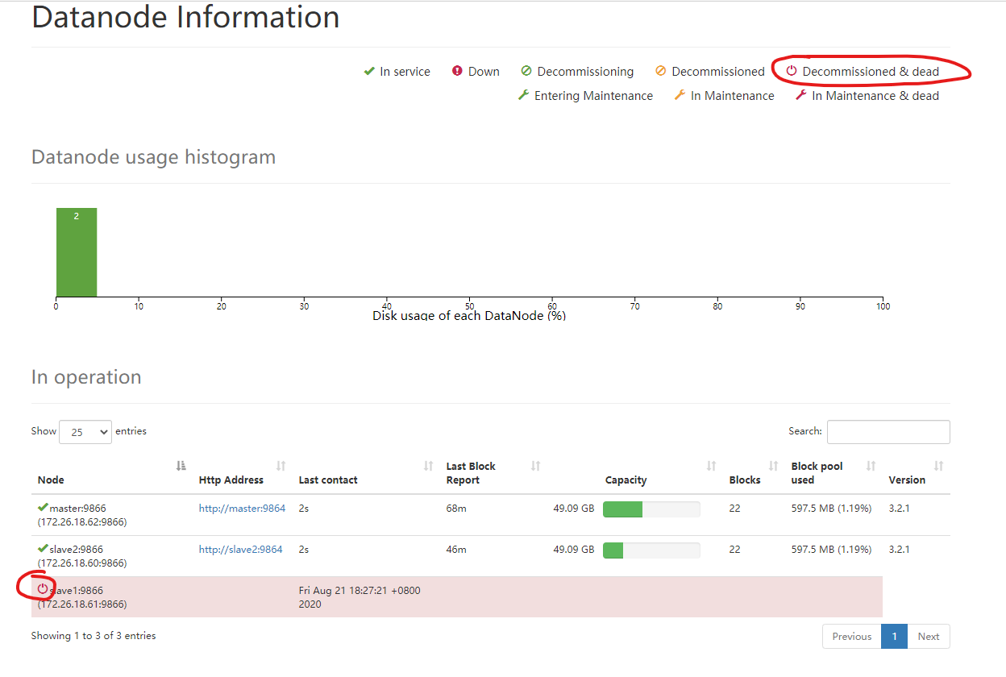Click the Decommissioning legend icon
This screenshot has width=1006, height=677.
click(526, 72)
